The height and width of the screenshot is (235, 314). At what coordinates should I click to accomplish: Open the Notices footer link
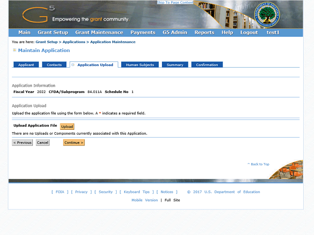[x=167, y=192]
